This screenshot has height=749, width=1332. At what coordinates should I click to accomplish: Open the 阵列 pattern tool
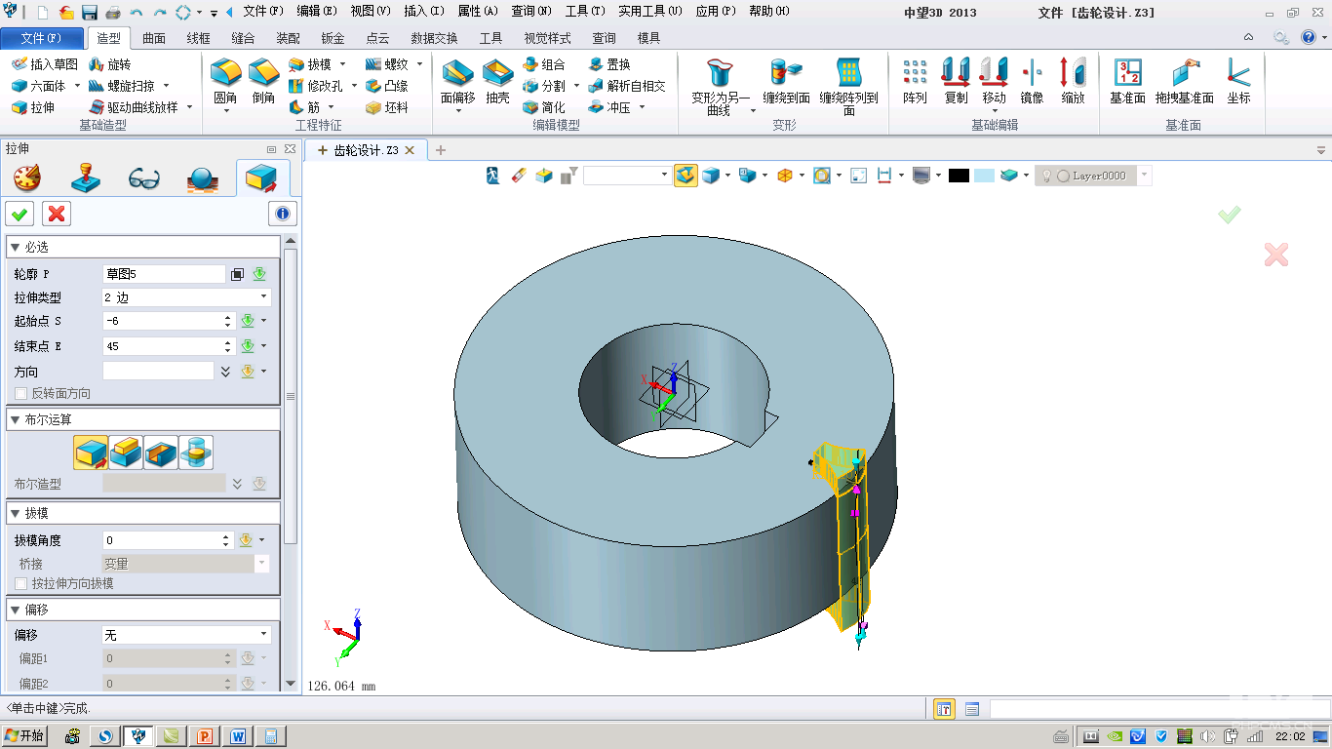pos(915,74)
